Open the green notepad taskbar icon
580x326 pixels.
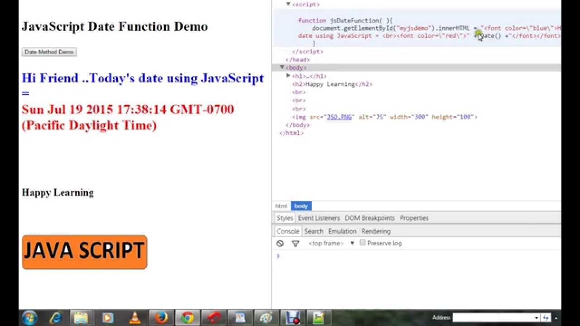pyautogui.click(x=318, y=318)
